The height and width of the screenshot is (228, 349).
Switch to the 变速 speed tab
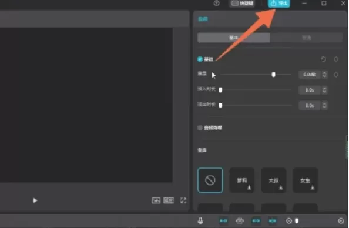tap(307, 38)
